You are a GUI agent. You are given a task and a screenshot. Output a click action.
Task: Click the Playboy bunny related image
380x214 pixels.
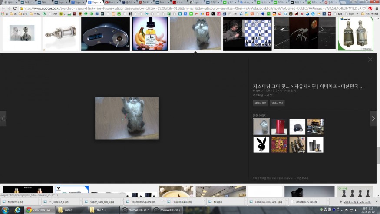[261, 144]
